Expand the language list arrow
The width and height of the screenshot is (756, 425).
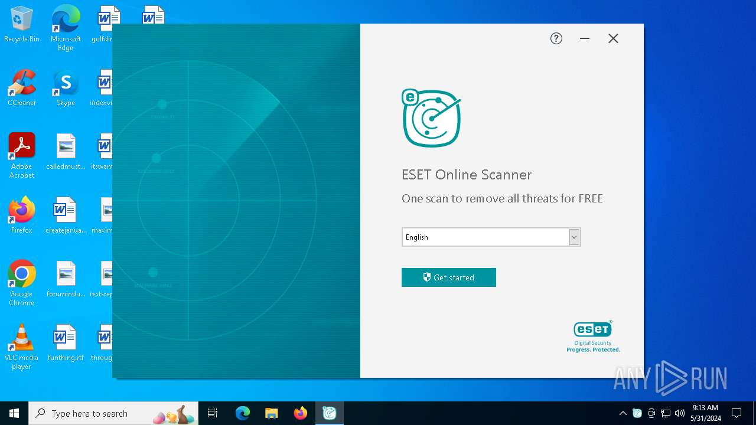point(574,237)
